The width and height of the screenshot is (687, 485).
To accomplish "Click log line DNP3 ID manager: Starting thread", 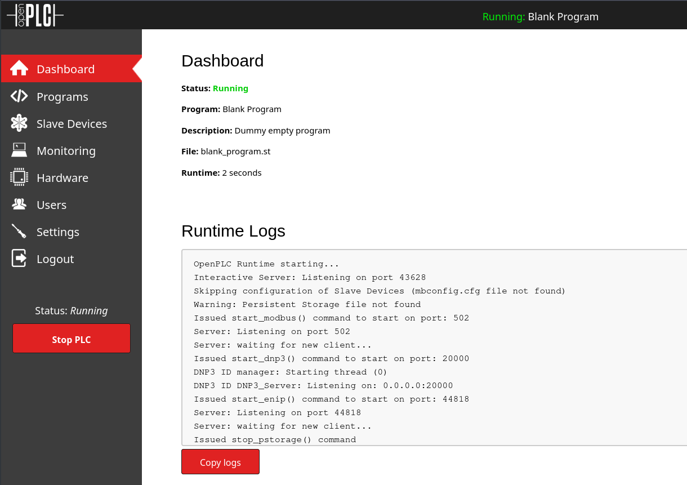I will 291,372.
